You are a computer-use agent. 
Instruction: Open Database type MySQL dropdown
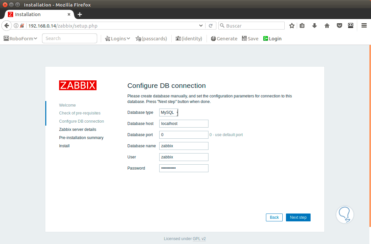click(169, 112)
